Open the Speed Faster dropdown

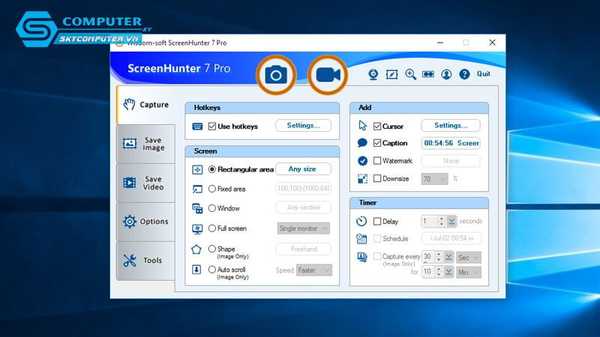(x=314, y=270)
